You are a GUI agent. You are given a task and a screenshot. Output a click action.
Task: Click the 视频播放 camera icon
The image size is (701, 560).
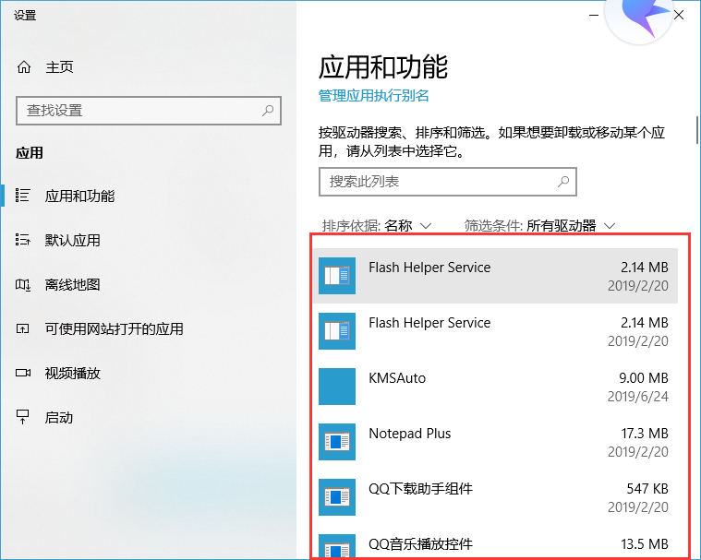point(23,373)
